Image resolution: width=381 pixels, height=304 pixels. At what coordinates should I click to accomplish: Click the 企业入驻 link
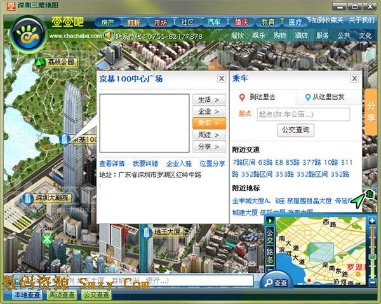point(179,163)
